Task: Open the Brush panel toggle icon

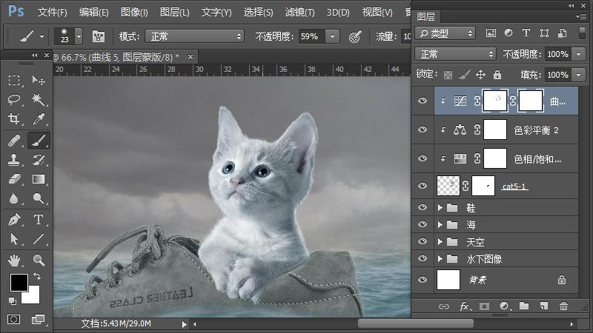Action: pos(99,36)
